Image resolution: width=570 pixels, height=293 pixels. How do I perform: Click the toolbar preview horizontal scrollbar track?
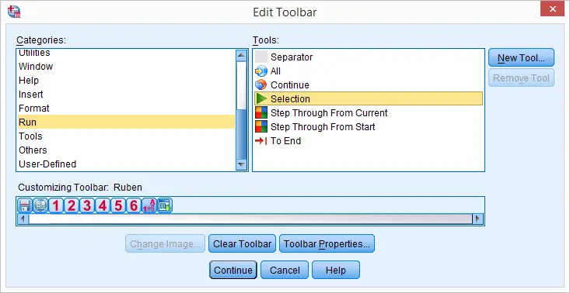(x=250, y=219)
